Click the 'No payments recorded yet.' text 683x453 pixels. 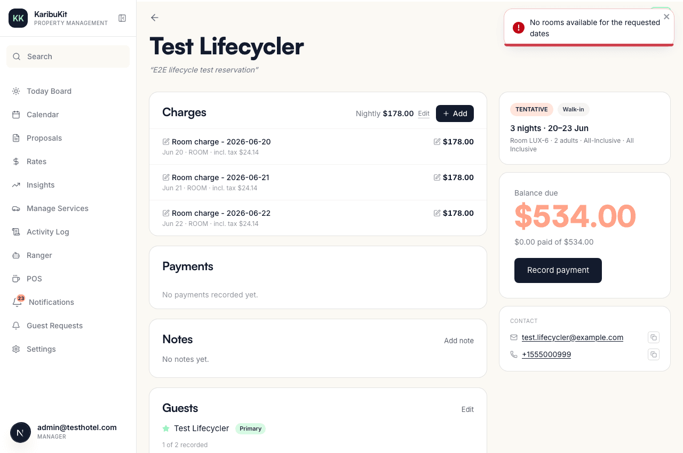pyautogui.click(x=210, y=295)
